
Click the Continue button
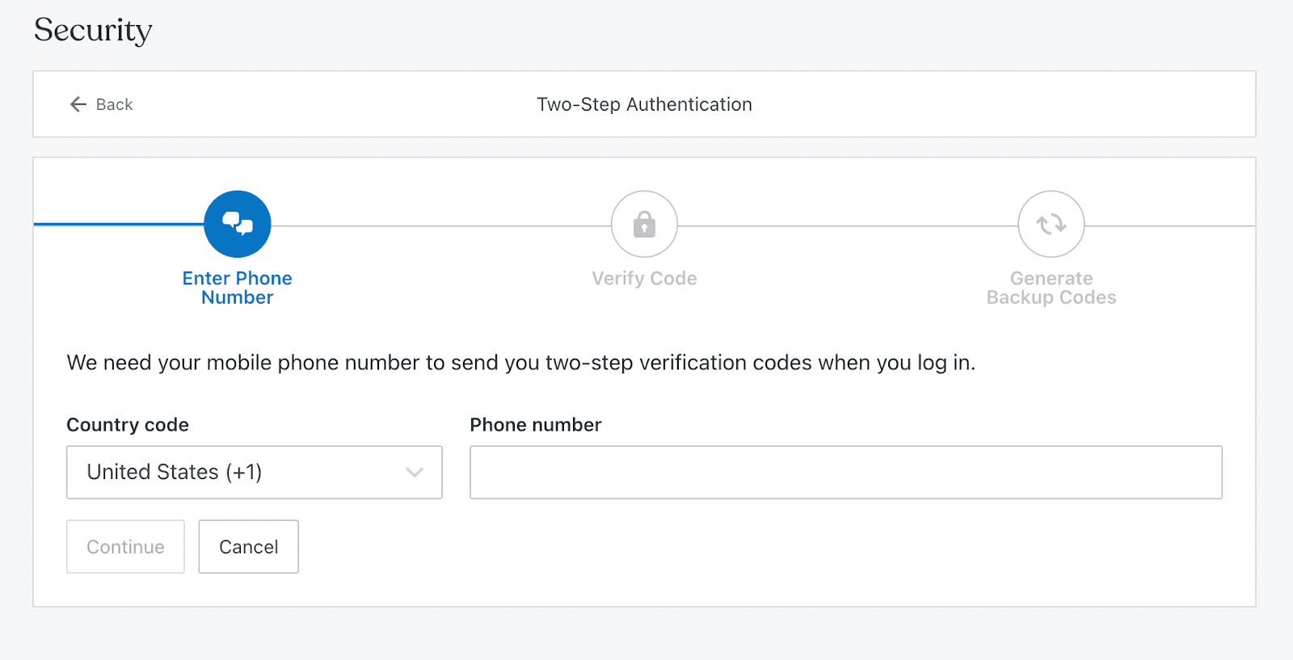click(124, 546)
